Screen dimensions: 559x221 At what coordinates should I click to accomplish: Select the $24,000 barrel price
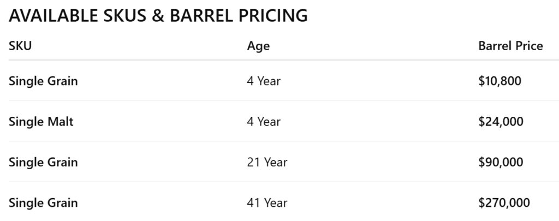(x=501, y=122)
